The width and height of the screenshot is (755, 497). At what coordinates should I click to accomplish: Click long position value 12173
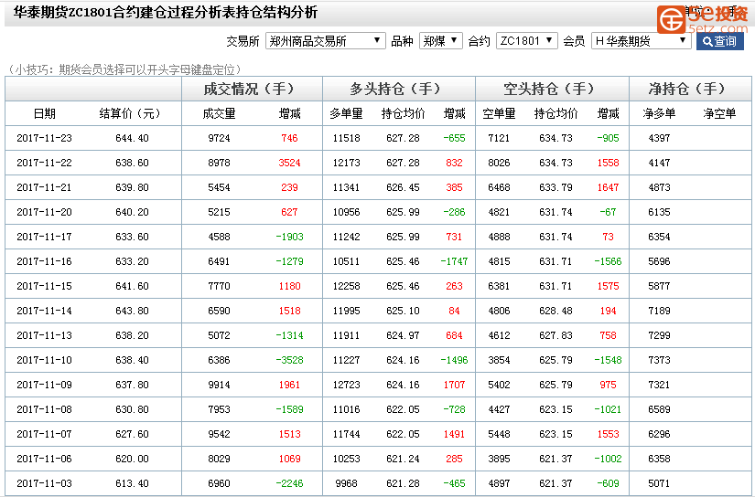[x=346, y=163]
